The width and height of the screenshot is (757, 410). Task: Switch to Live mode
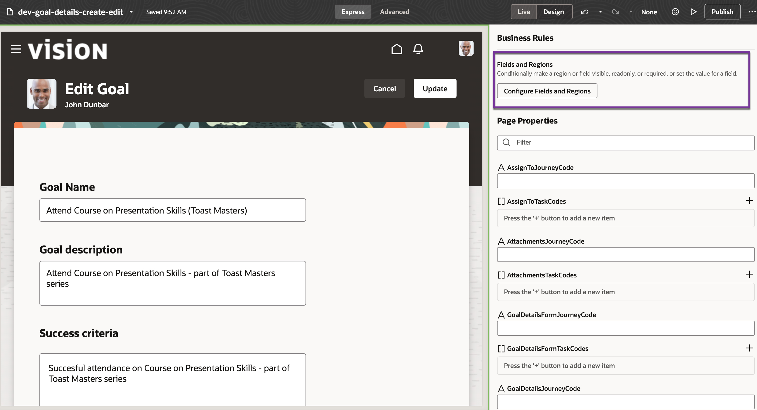pyautogui.click(x=524, y=12)
